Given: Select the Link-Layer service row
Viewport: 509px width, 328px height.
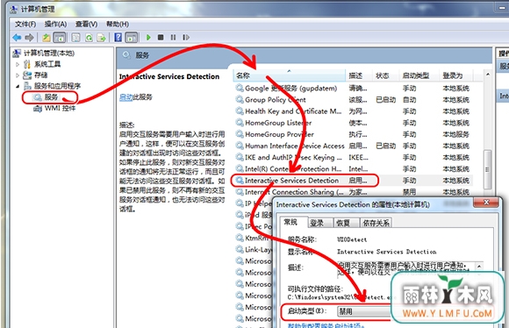Looking at the screenshot, I should pos(254,249).
